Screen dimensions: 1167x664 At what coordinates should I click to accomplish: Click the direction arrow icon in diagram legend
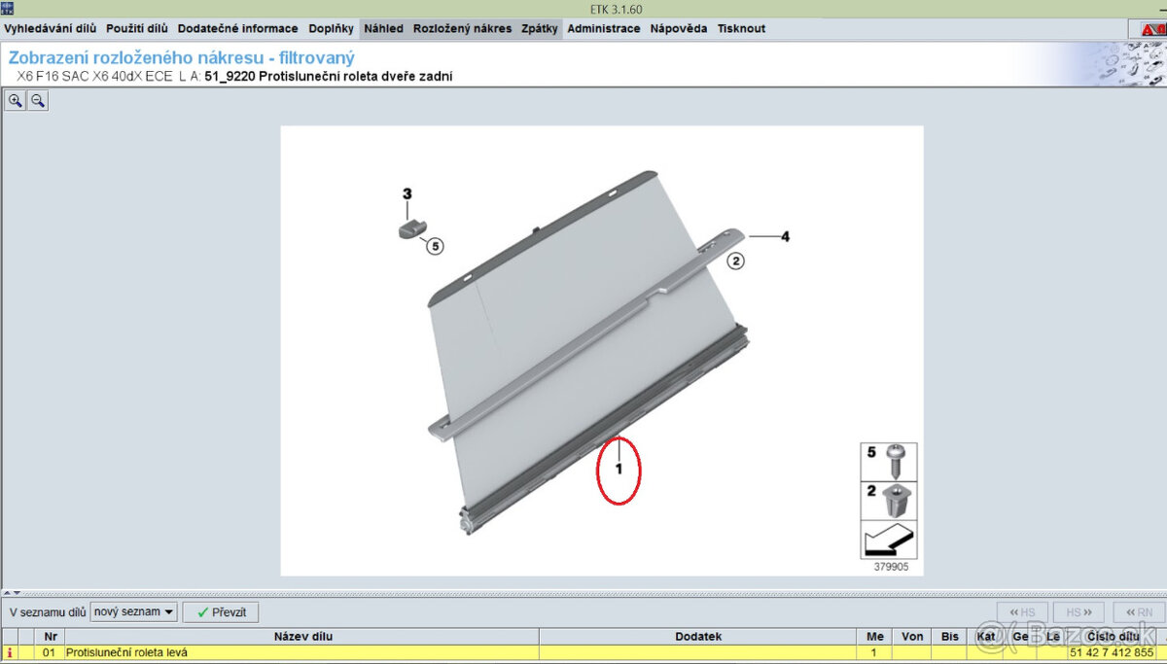(x=888, y=539)
